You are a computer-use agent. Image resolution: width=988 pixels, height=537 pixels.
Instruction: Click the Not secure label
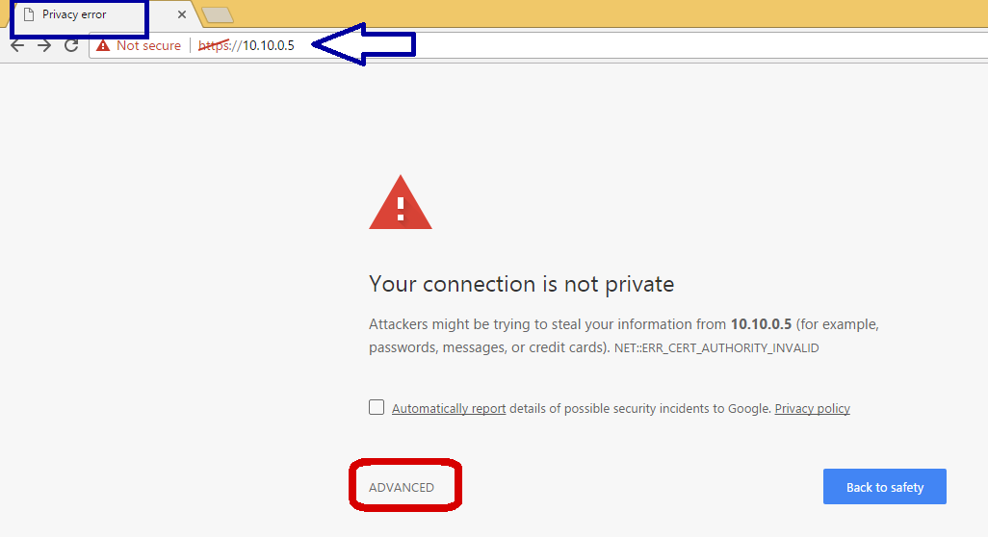pos(148,45)
